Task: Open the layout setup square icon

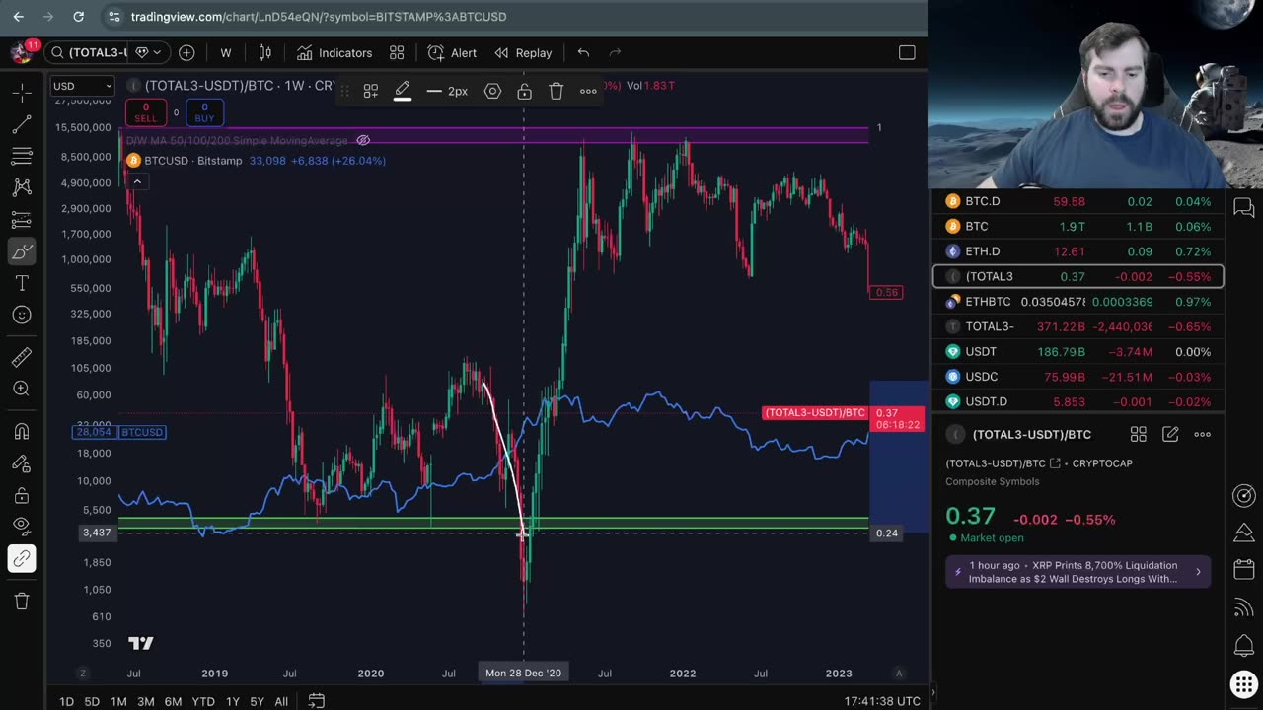Action: tap(907, 52)
